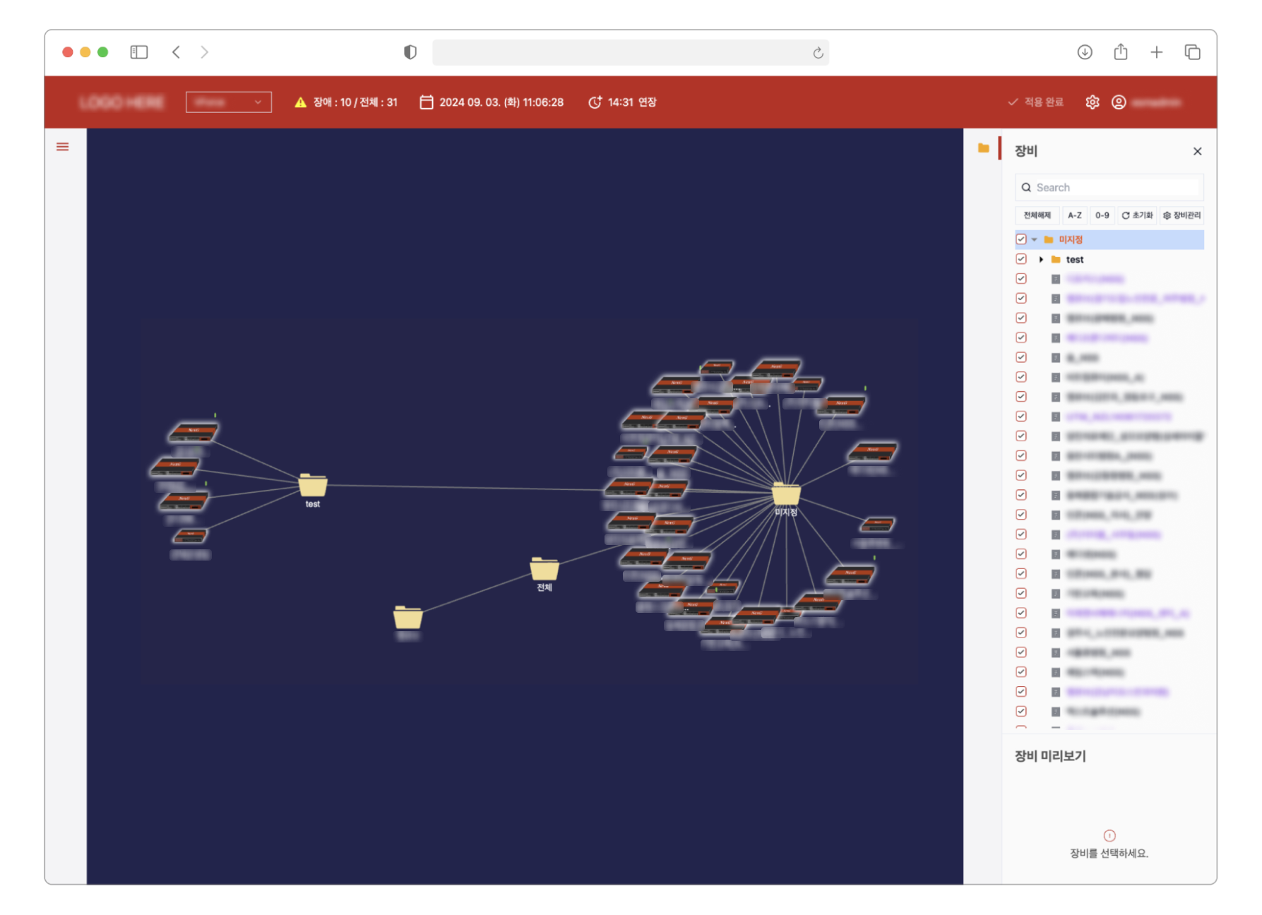Click the 장비 미리보기 heading

point(1050,755)
